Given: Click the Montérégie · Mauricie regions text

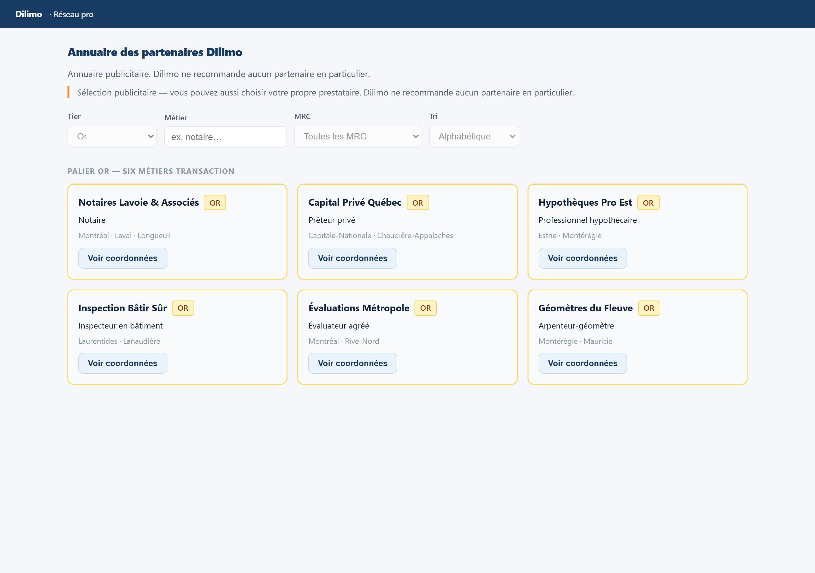Looking at the screenshot, I should pyautogui.click(x=575, y=341).
